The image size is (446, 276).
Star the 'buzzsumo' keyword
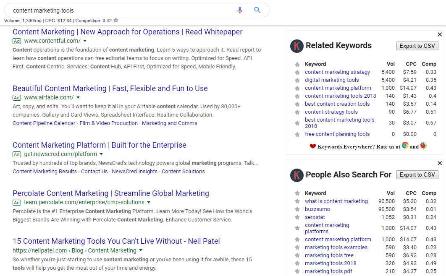click(x=297, y=209)
